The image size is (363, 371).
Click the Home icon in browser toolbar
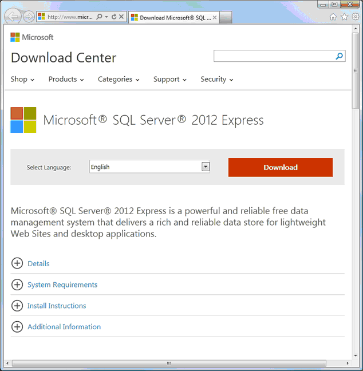[x=333, y=17]
